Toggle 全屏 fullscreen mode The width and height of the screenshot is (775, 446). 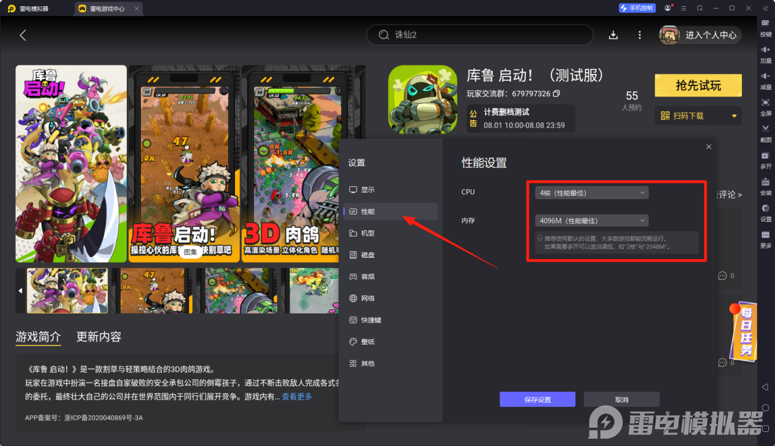765,106
